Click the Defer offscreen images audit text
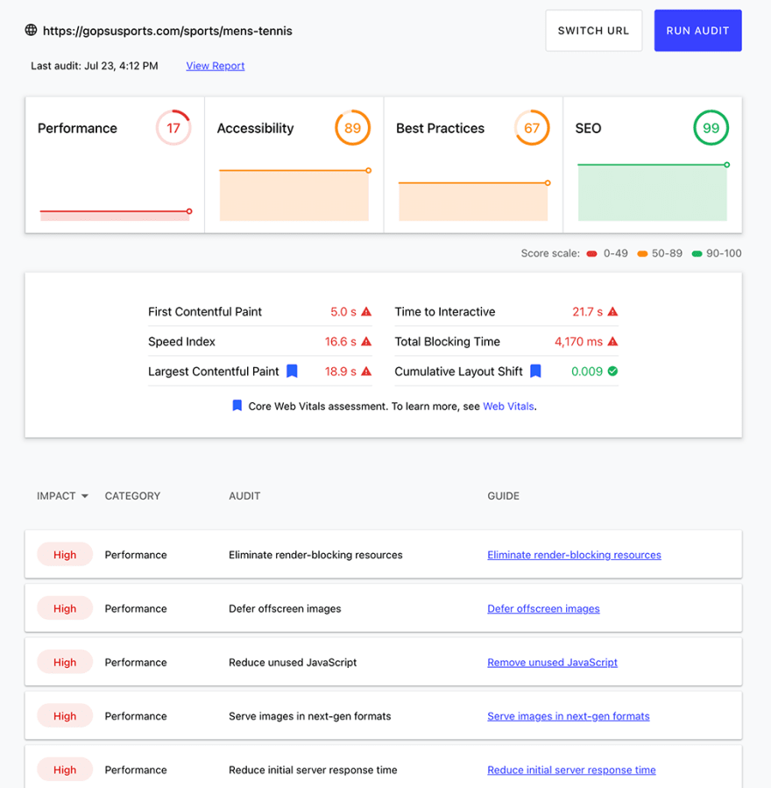This screenshot has width=771, height=788. [x=285, y=608]
